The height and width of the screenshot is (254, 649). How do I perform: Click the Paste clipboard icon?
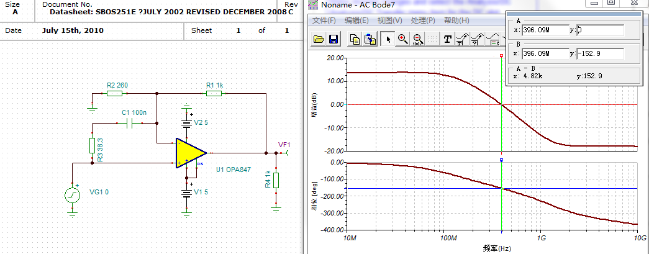point(370,39)
